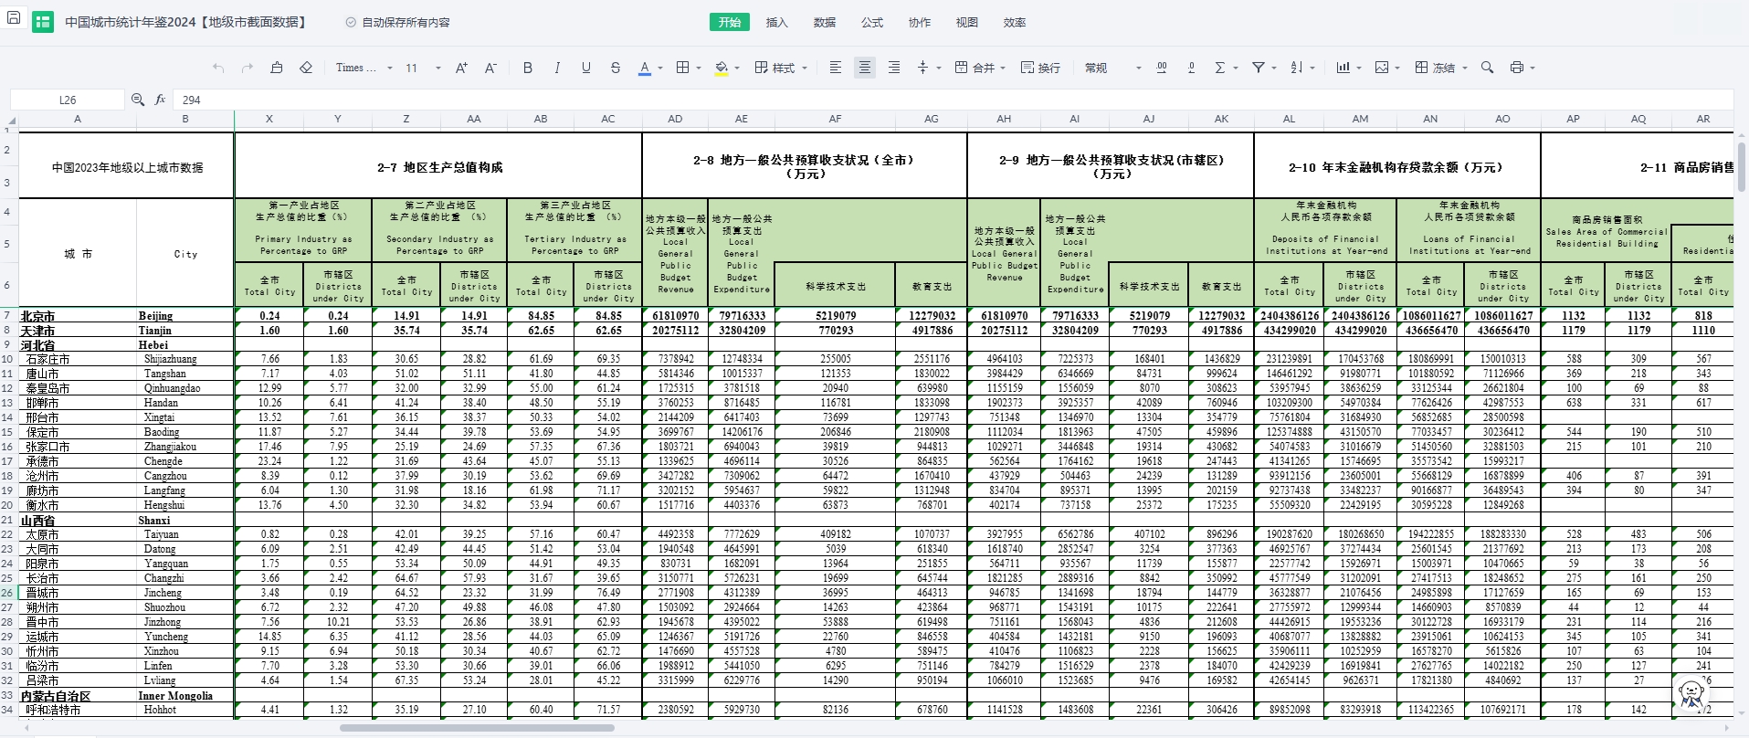Click the clear formatting eraser icon
Image resolution: width=1749 pixels, height=738 pixels.
(x=306, y=68)
